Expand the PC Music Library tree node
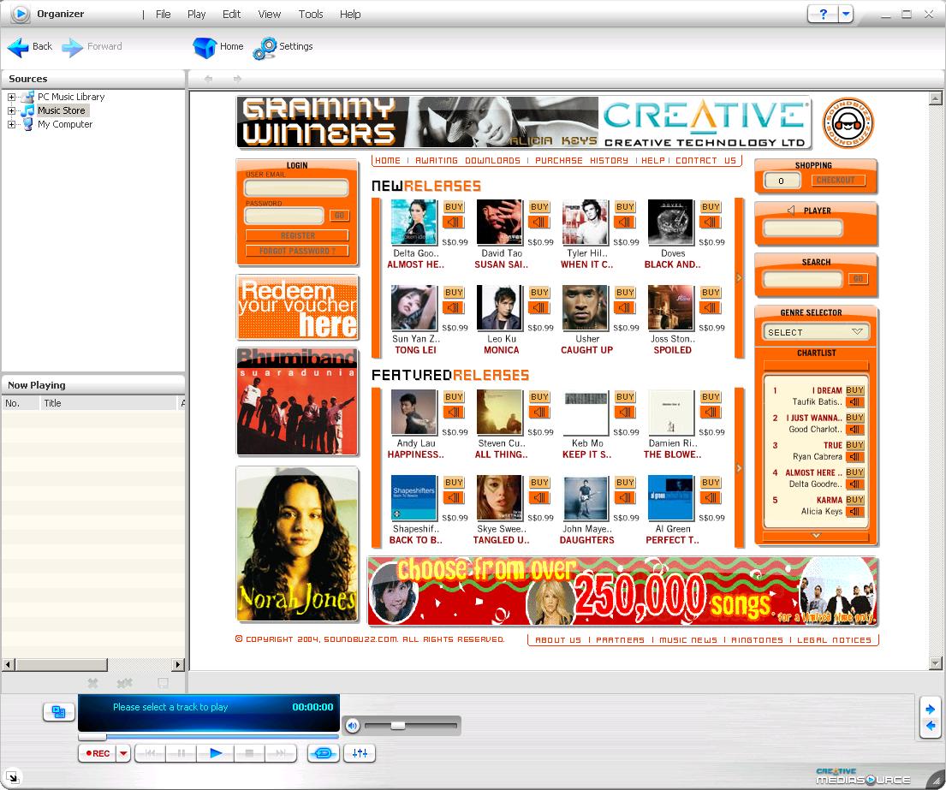The height and width of the screenshot is (790, 946). [11, 97]
